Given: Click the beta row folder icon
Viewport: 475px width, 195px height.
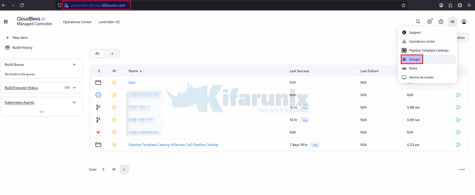Looking at the screenshot, I should point(98,82).
